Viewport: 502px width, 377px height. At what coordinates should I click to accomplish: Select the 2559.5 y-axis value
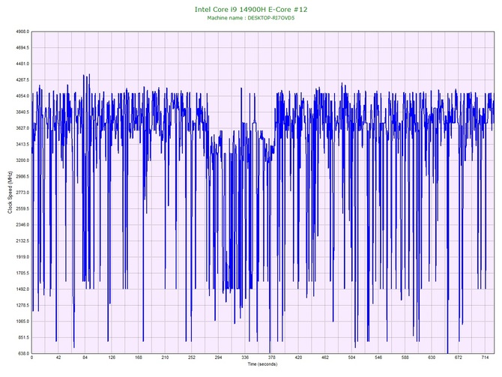tap(22, 209)
